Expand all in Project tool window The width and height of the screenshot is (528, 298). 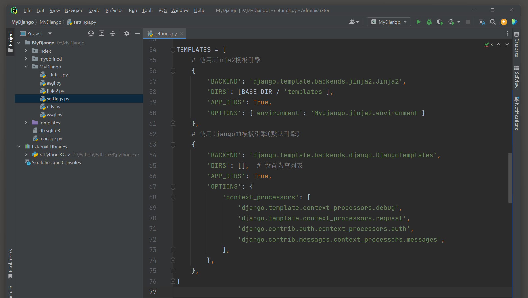[102, 33]
